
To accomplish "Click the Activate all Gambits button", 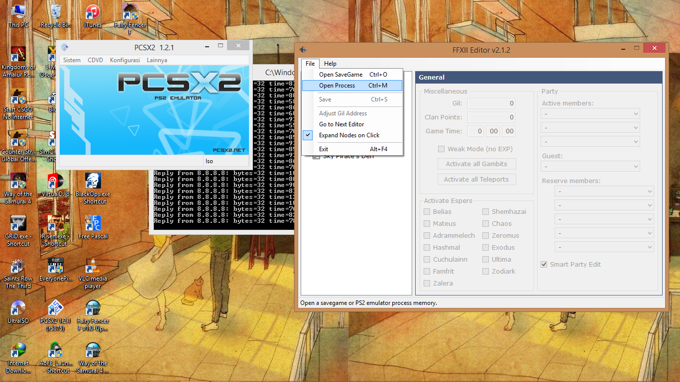I will tap(477, 164).
